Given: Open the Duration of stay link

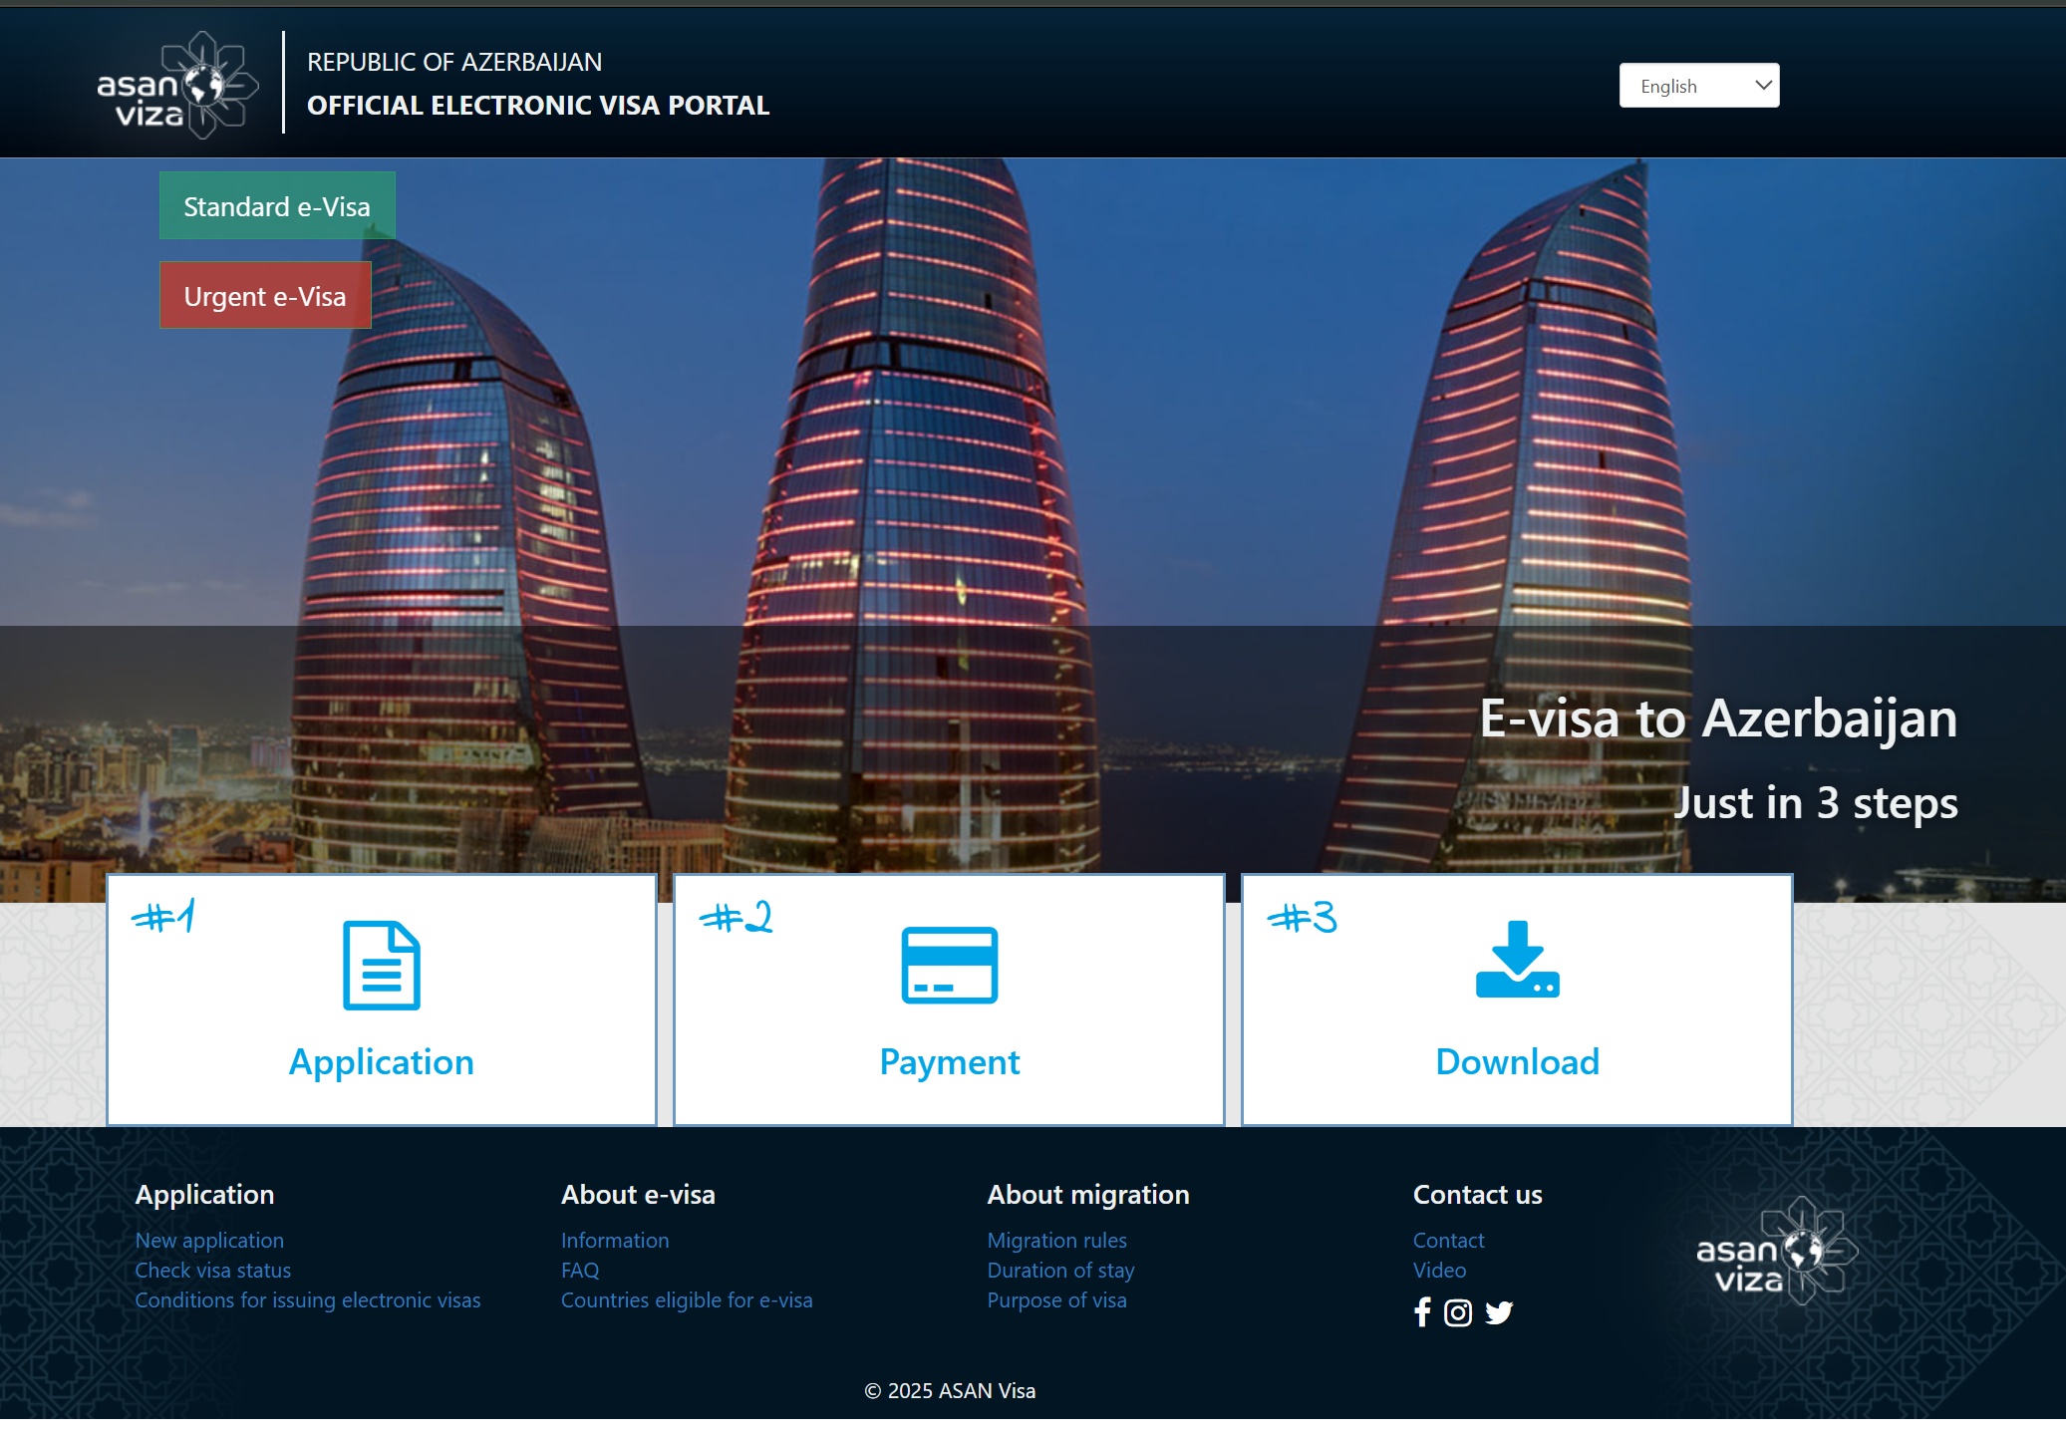Looking at the screenshot, I should coord(1060,1271).
